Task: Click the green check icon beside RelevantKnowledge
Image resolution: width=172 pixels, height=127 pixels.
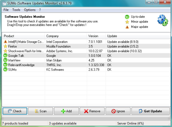Action: point(5,65)
